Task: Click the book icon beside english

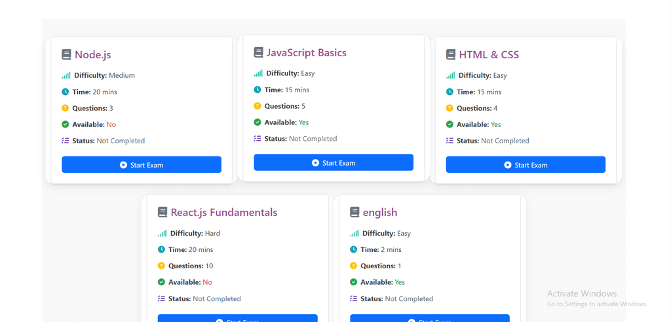Action: tap(355, 213)
